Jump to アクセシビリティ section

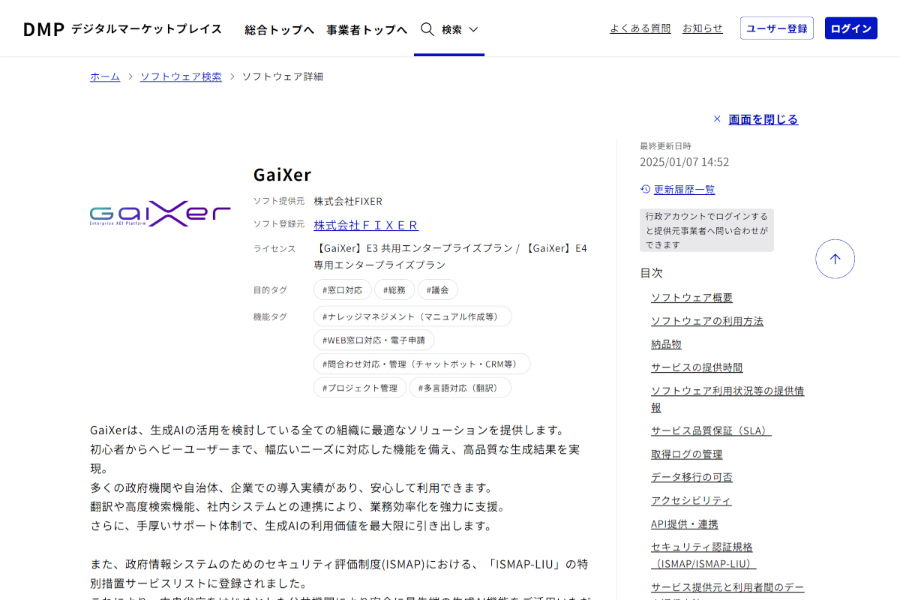(691, 500)
